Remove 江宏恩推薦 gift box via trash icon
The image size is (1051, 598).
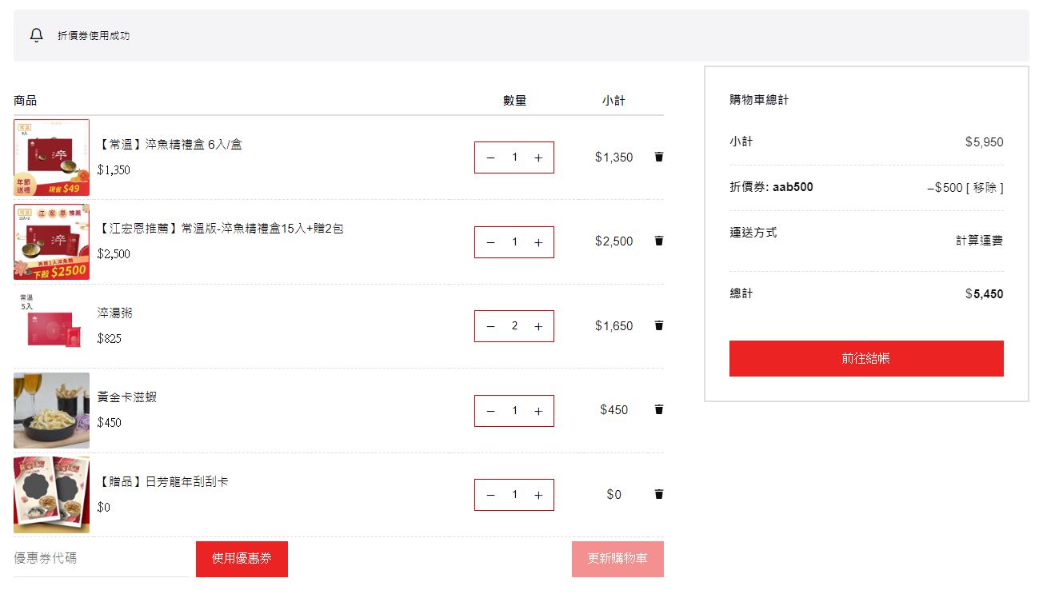click(x=658, y=241)
